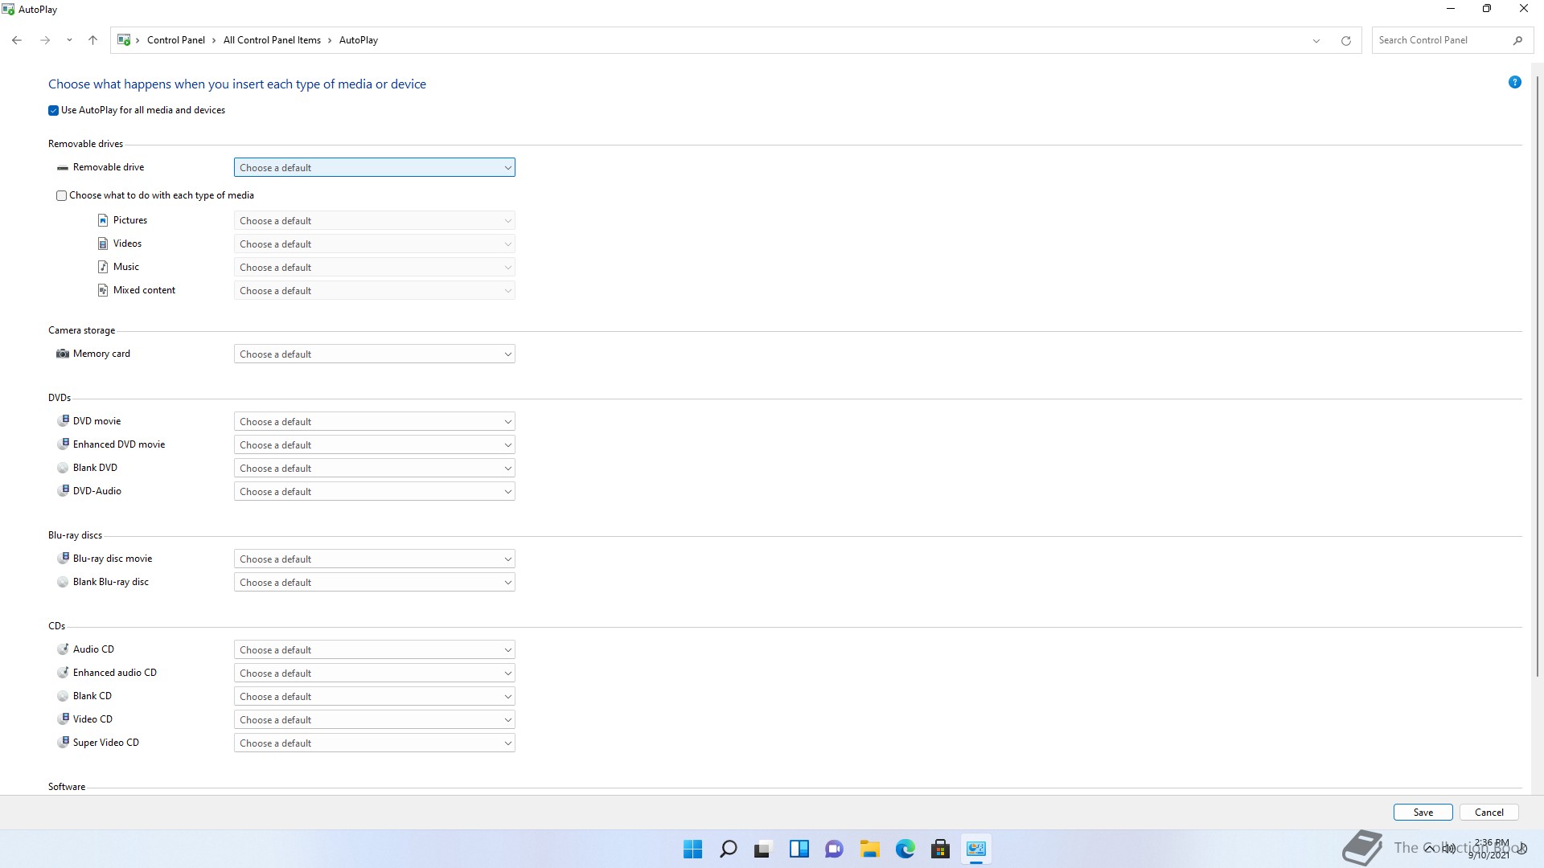The image size is (1544, 868).
Task: Open the Windows Start menu
Action: tap(692, 849)
